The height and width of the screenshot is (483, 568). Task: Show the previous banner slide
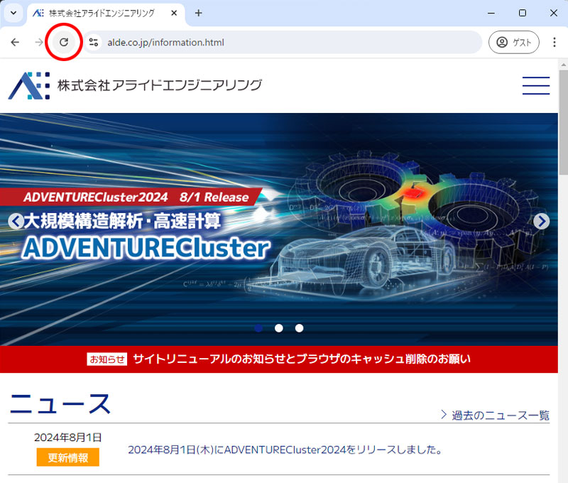click(x=16, y=221)
